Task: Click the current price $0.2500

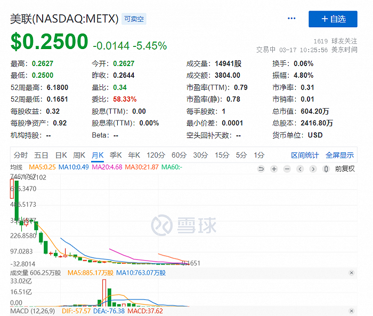Action: pyautogui.click(x=49, y=42)
